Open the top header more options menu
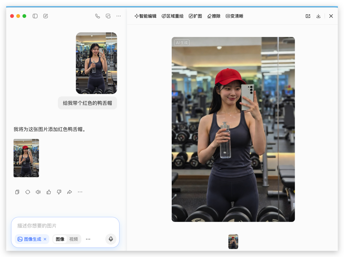 coord(118,16)
